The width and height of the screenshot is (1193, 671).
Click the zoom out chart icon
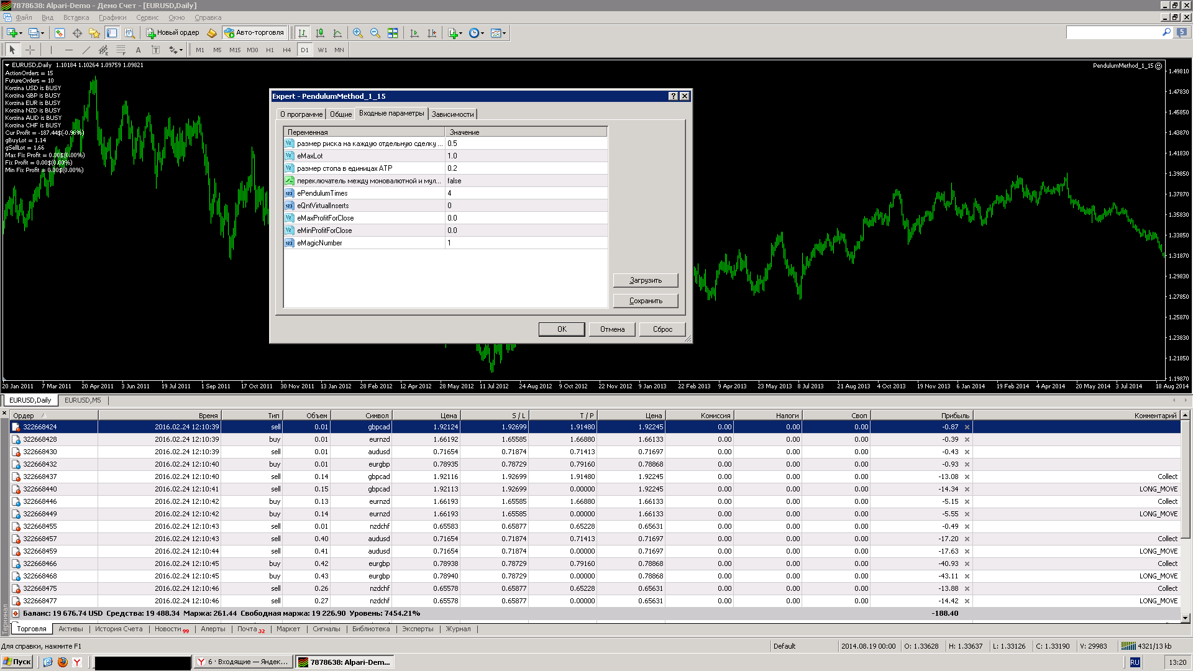coord(375,33)
